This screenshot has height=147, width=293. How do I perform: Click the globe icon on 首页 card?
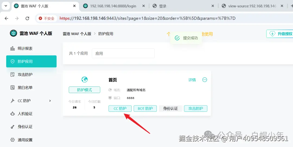click(84, 79)
